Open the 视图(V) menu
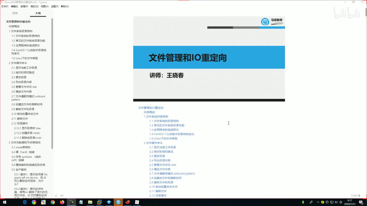 (44, 6)
